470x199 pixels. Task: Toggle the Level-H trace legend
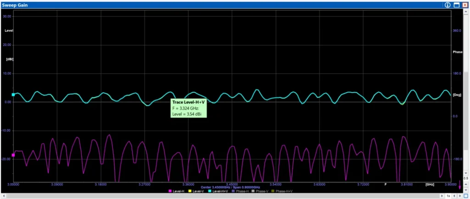(177, 191)
